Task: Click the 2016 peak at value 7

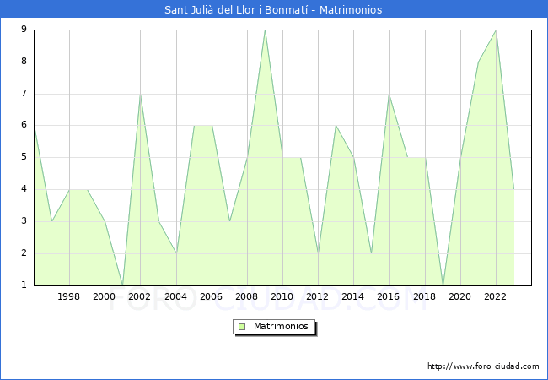Action: pos(389,94)
